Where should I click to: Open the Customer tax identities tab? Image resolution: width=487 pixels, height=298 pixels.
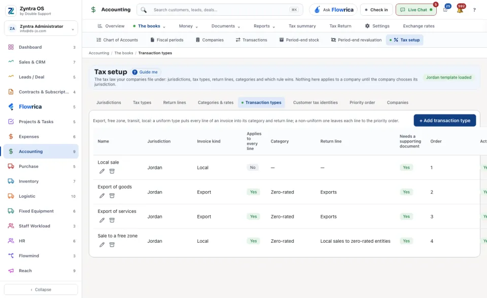tap(315, 102)
